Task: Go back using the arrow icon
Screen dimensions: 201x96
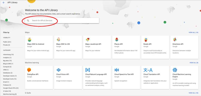Action: click(x=4, y=3)
